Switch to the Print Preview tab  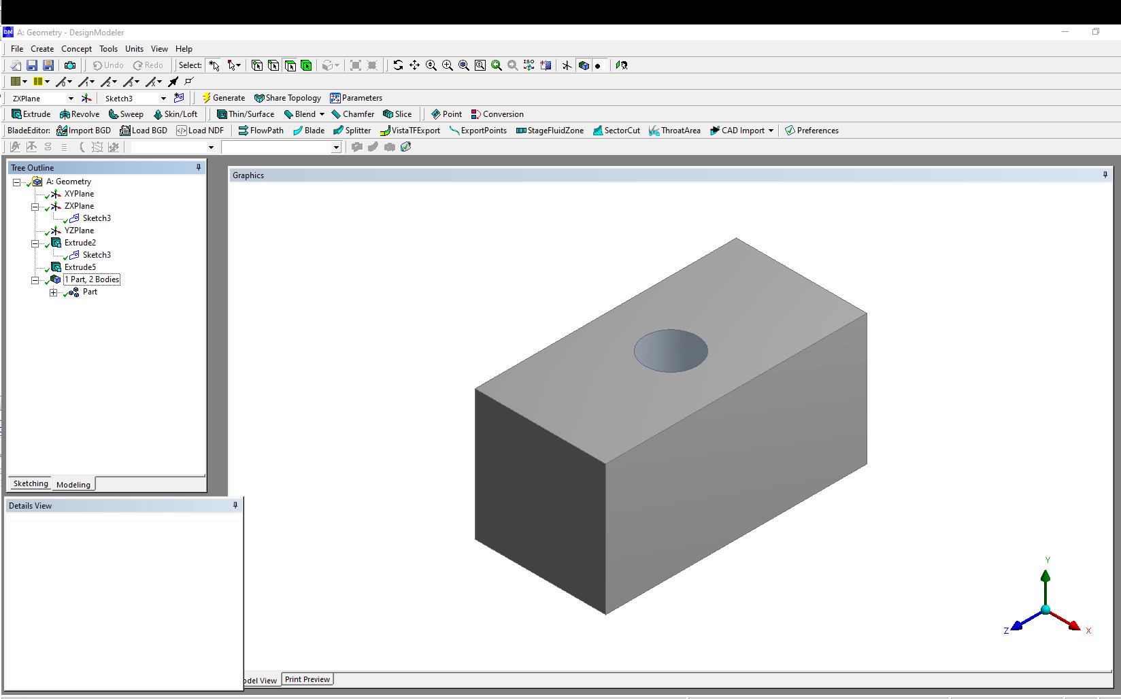(x=307, y=679)
